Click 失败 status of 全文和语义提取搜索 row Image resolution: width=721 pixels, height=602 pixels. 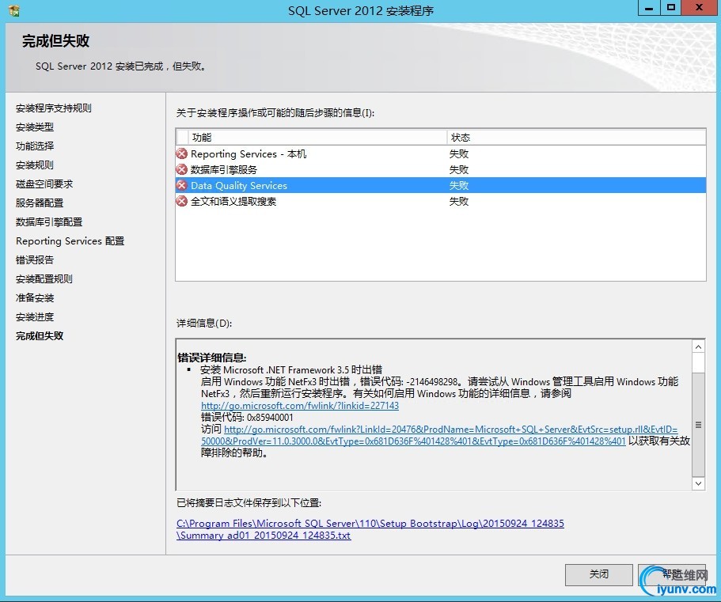pos(459,201)
